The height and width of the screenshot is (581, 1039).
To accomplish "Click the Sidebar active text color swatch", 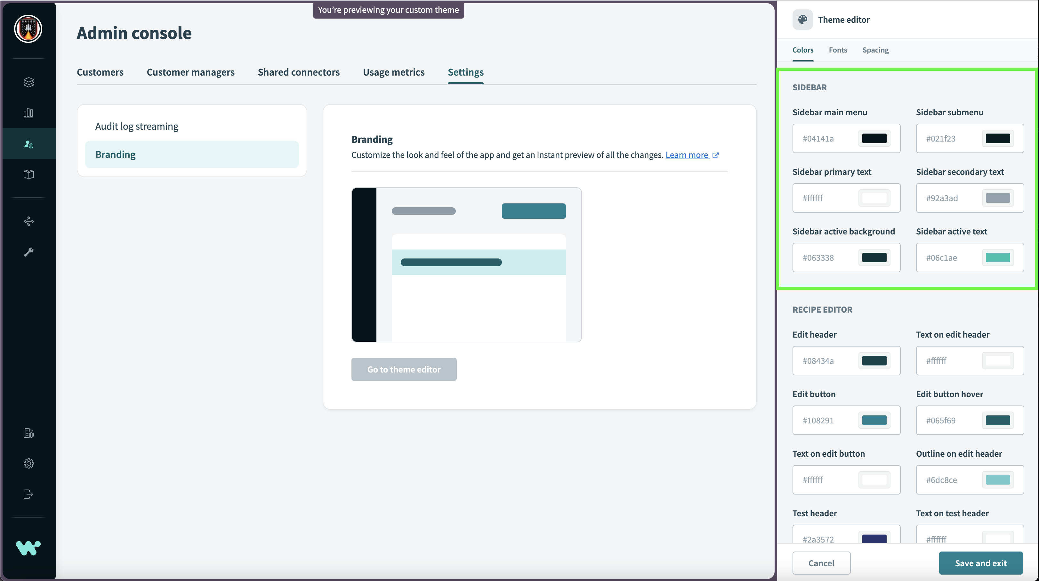I will click(998, 258).
